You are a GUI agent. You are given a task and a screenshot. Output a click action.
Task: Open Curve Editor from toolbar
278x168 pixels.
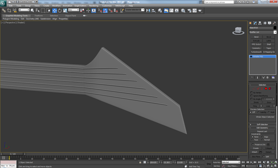[x=171, y=10]
